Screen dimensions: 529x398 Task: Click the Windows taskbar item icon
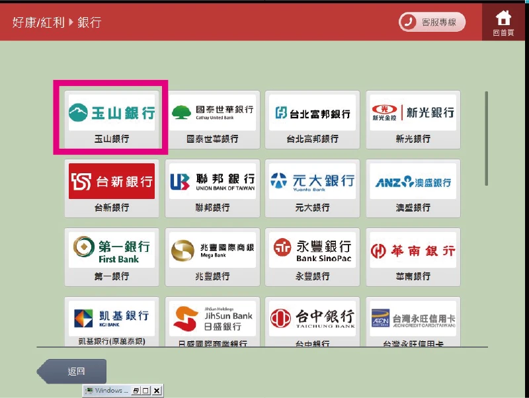(89, 391)
